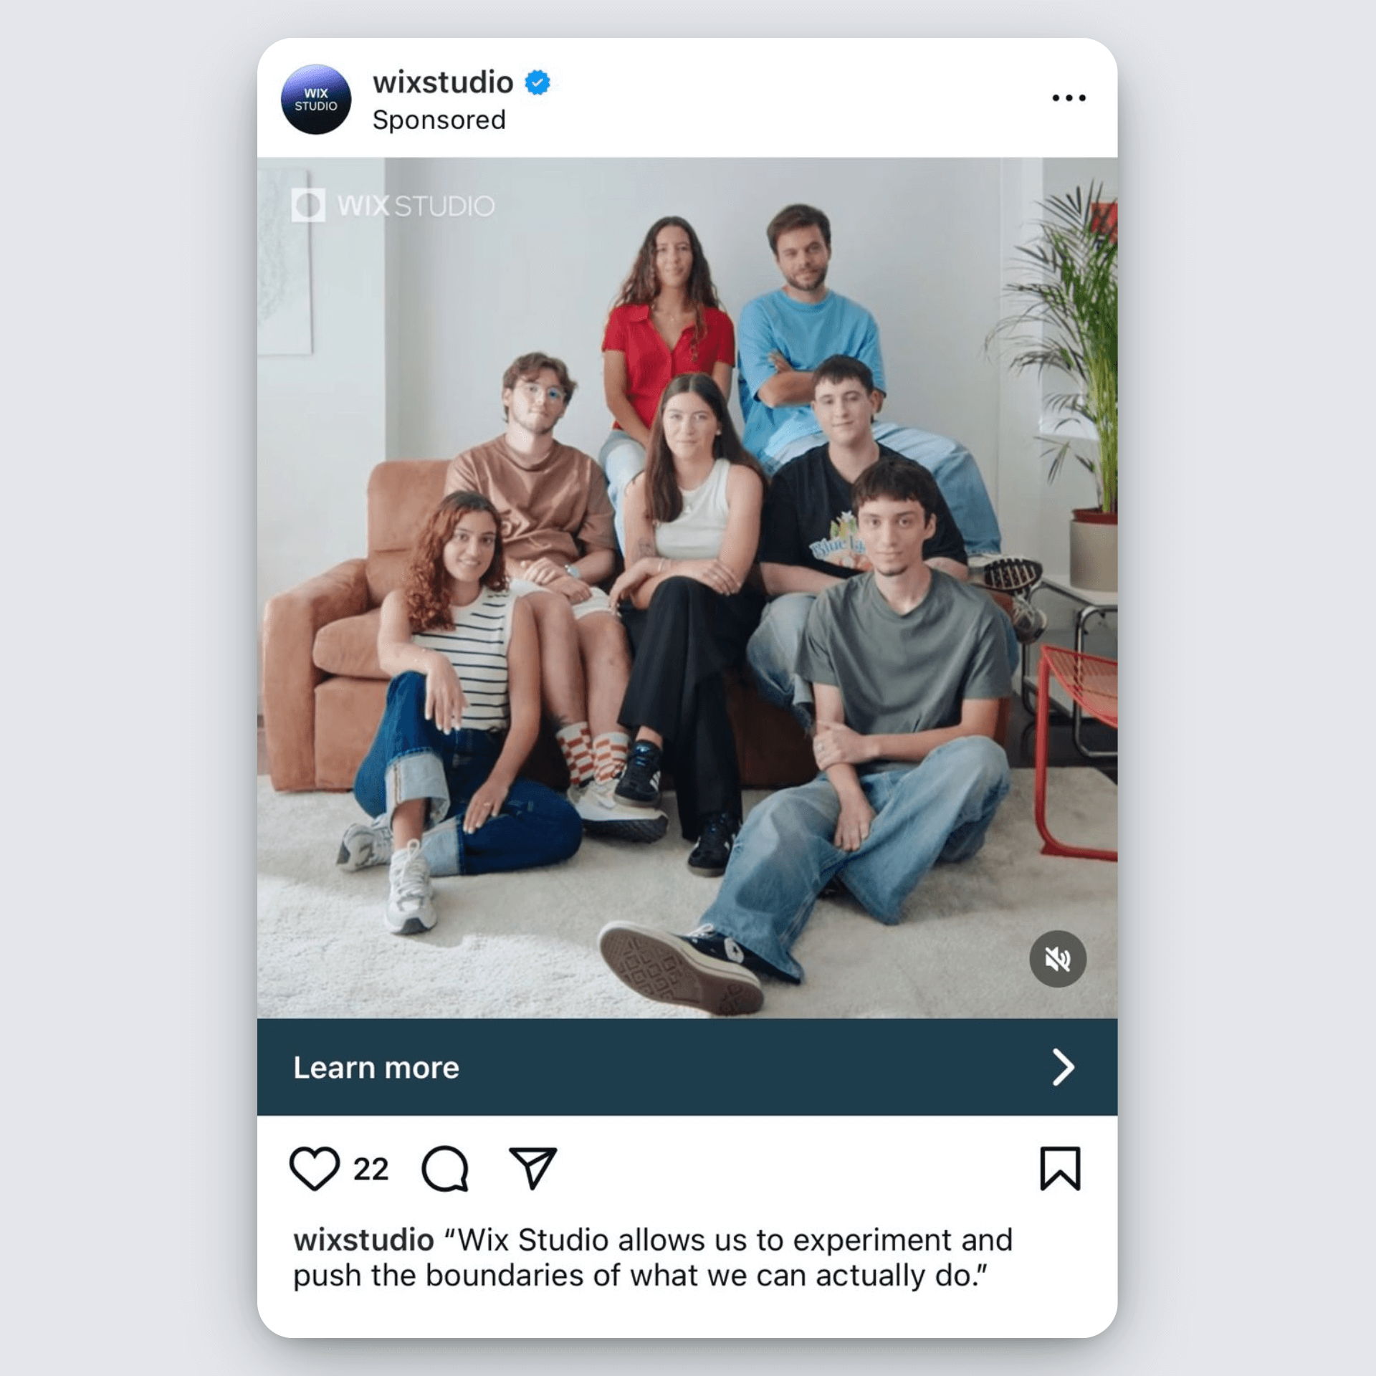Open the three-dot post options menu
The width and height of the screenshot is (1376, 1376).
(1069, 97)
